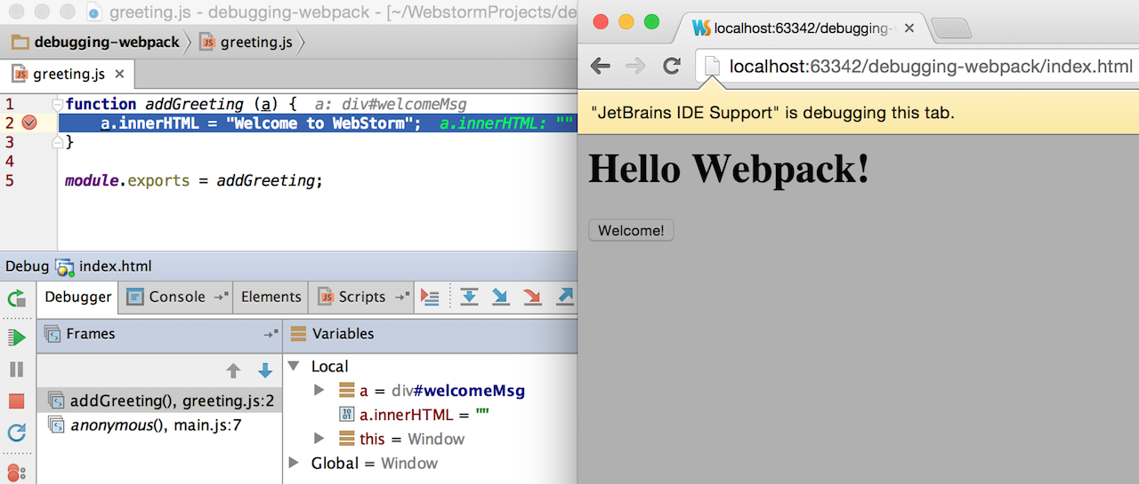Close the localhost Chrome tab
1139x484 pixels.
click(x=909, y=28)
